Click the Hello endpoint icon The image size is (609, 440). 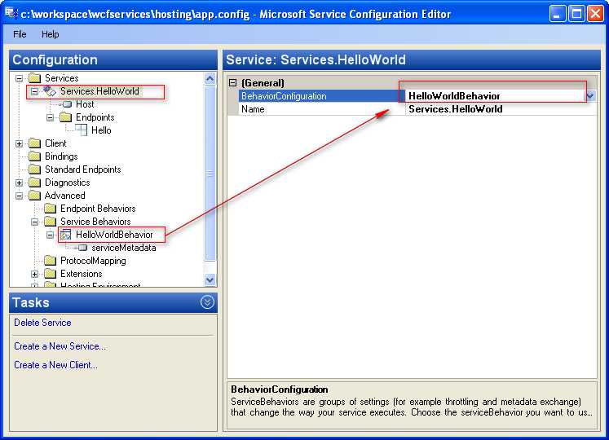[81, 130]
